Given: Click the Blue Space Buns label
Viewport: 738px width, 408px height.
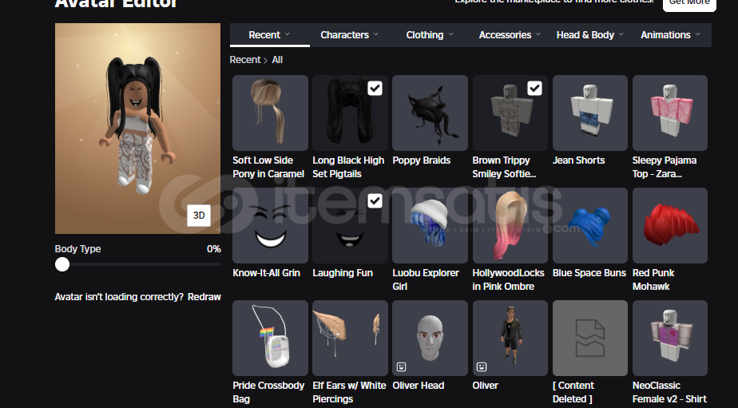Looking at the screenshot, I should click(x=589, y=273).
